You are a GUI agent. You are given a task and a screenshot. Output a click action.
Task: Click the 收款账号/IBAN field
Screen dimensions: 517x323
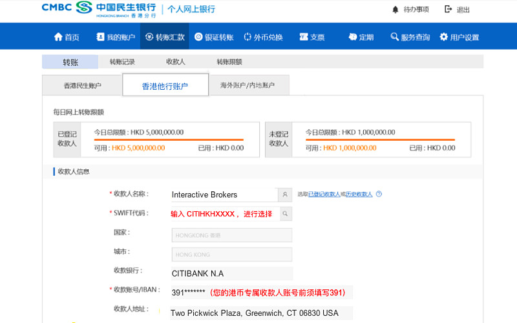[262, 293]
